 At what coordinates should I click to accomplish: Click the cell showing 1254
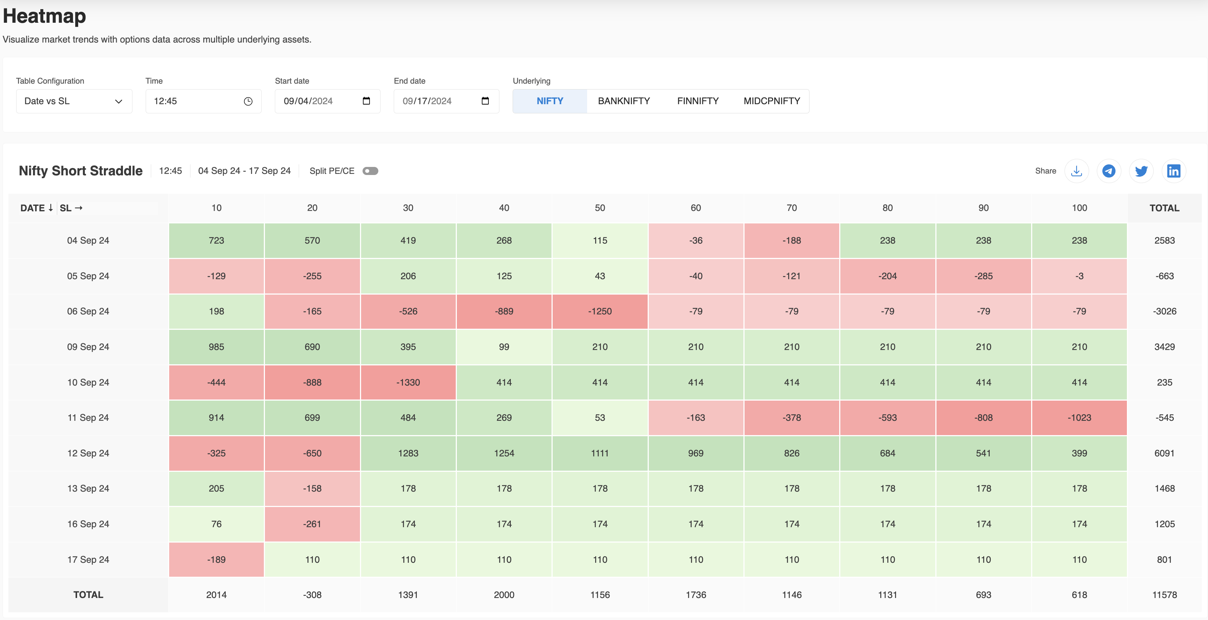click(x=504, y=453)
